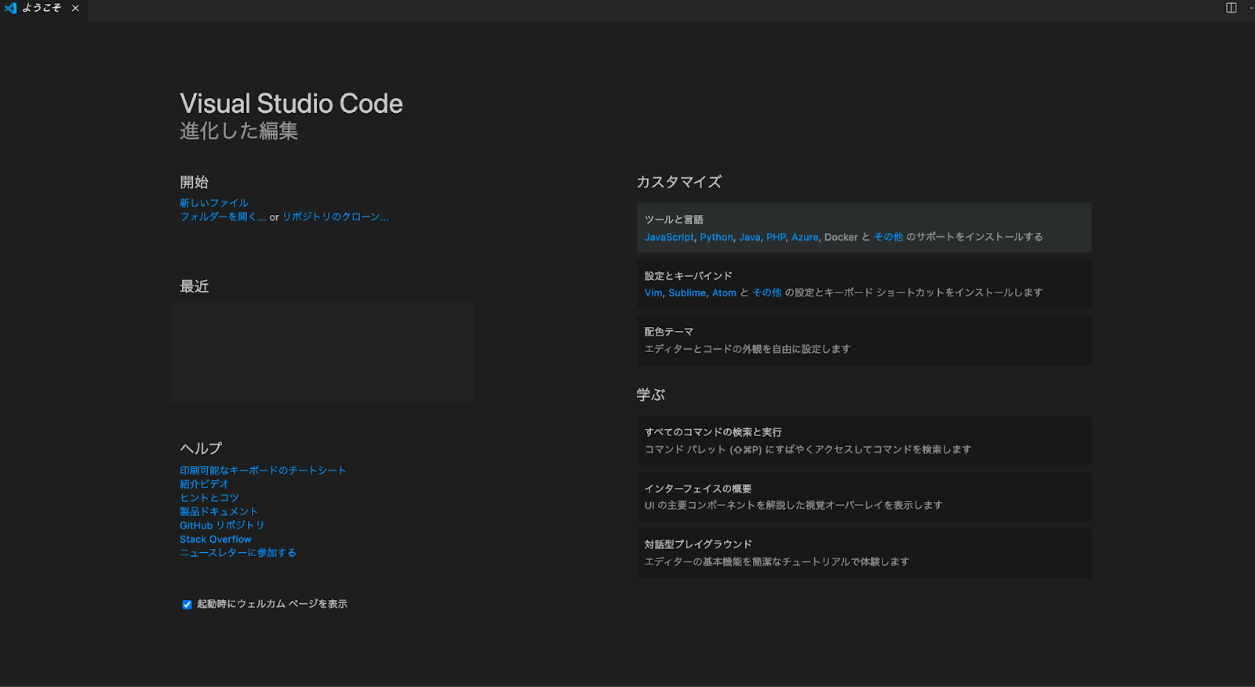Open the インターフェイスの概要 card
1255x687 pixels.
tap(864, 496)
